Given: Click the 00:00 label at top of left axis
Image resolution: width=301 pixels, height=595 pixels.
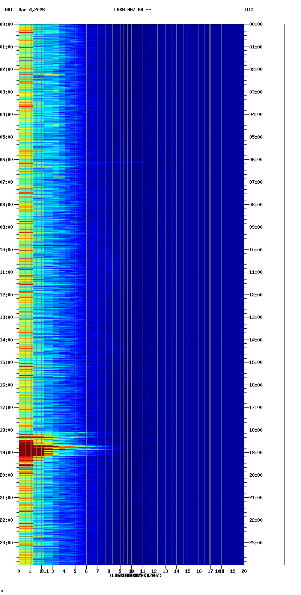Looking at the screenshot, I should [x=7, y=24].
